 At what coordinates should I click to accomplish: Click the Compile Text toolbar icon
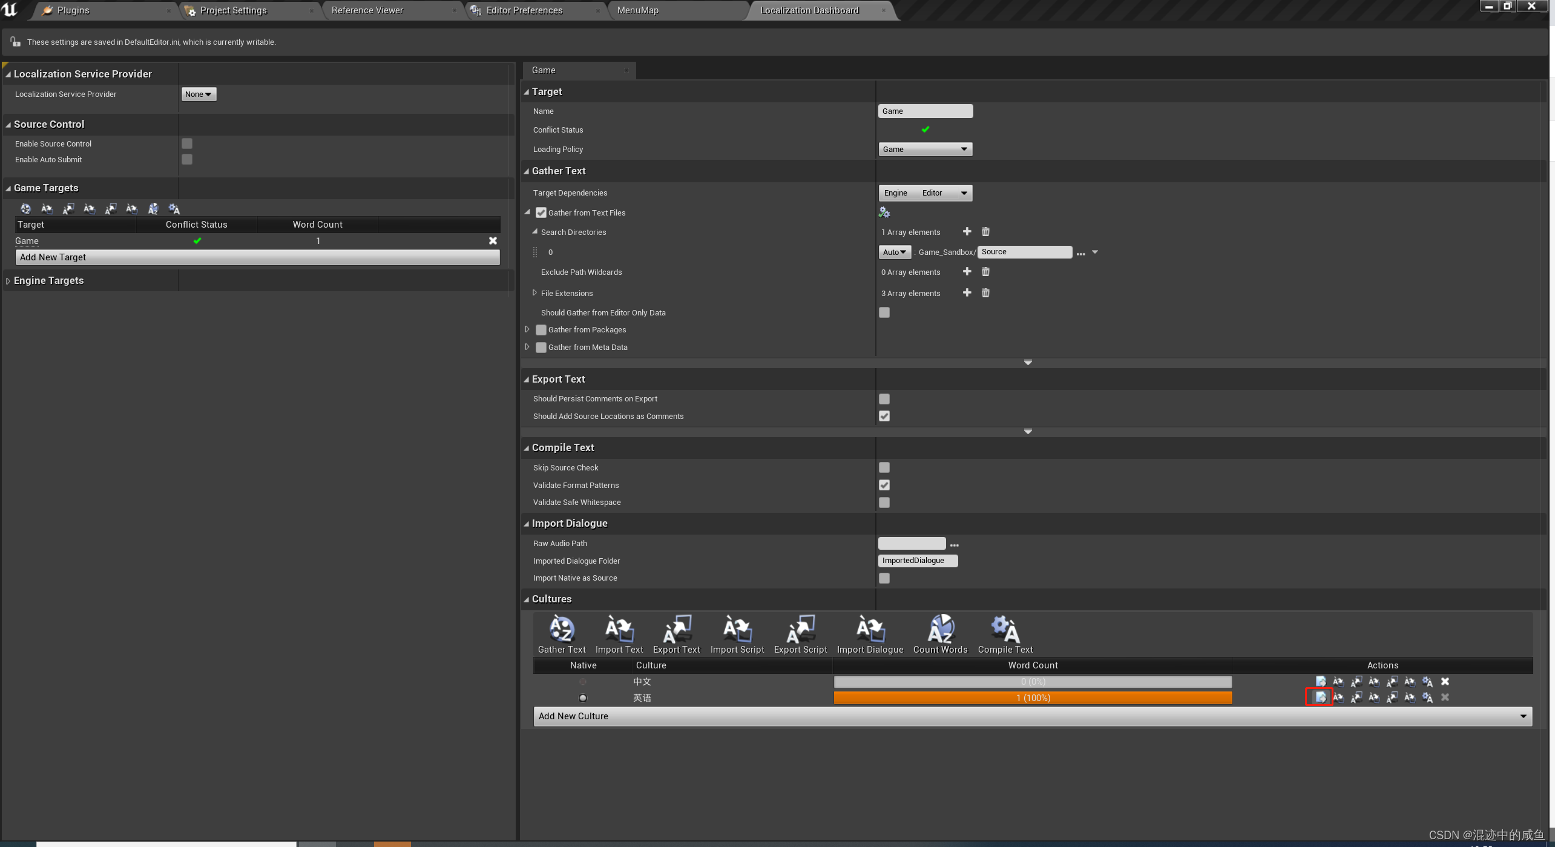click(1005, 631)
